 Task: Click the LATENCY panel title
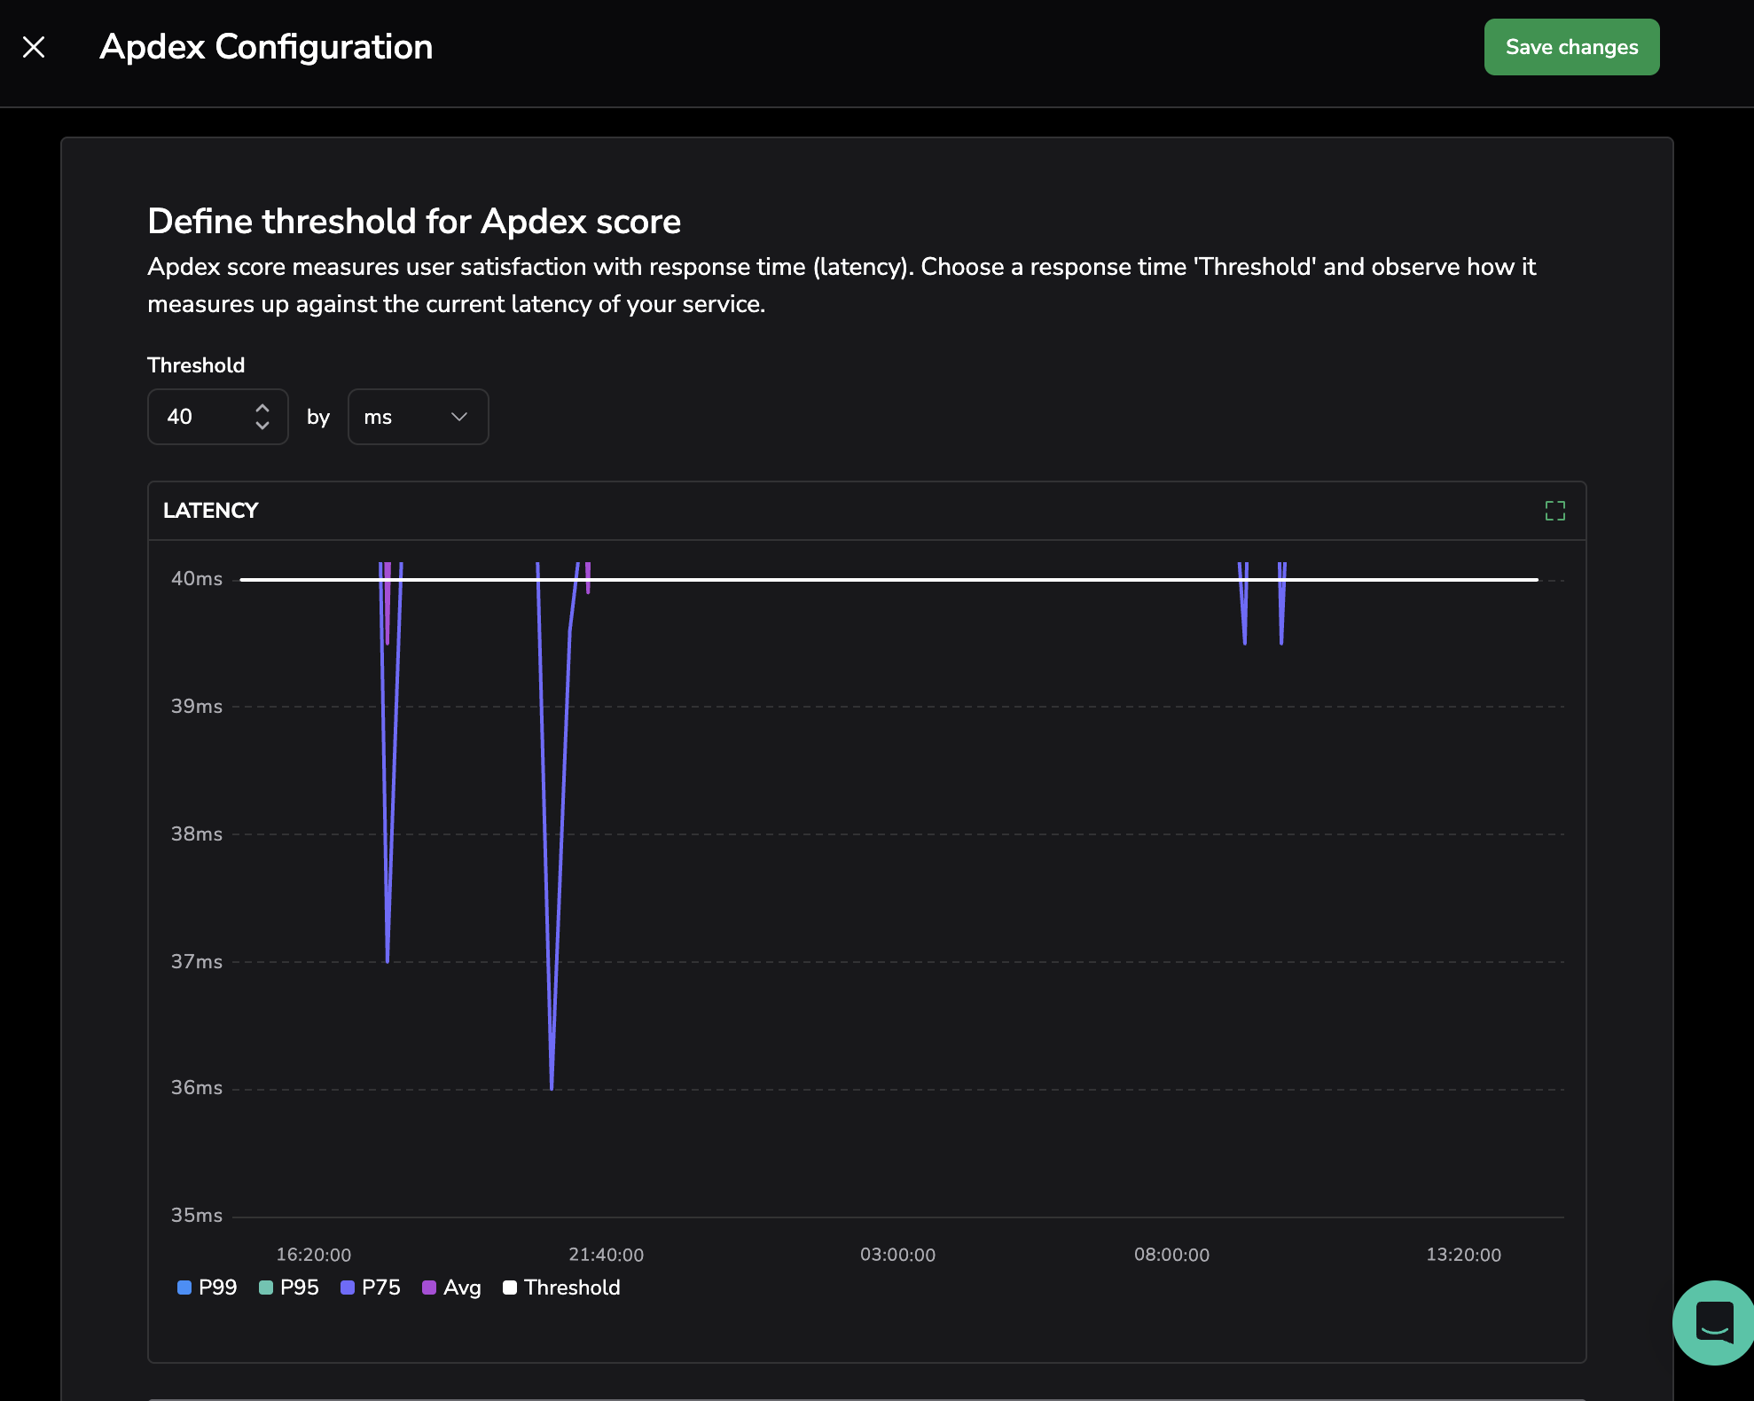coord(211,511)
